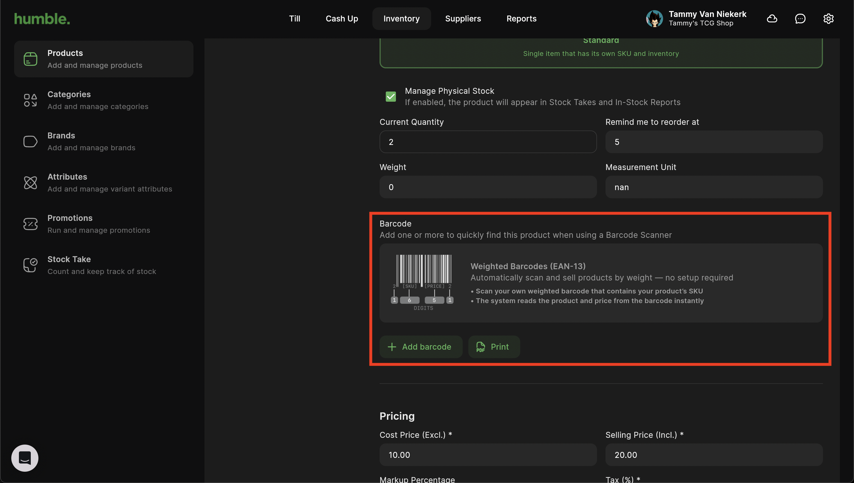Click the Attributes atom icon
The image size is (854, 483).
click(30, 182)
